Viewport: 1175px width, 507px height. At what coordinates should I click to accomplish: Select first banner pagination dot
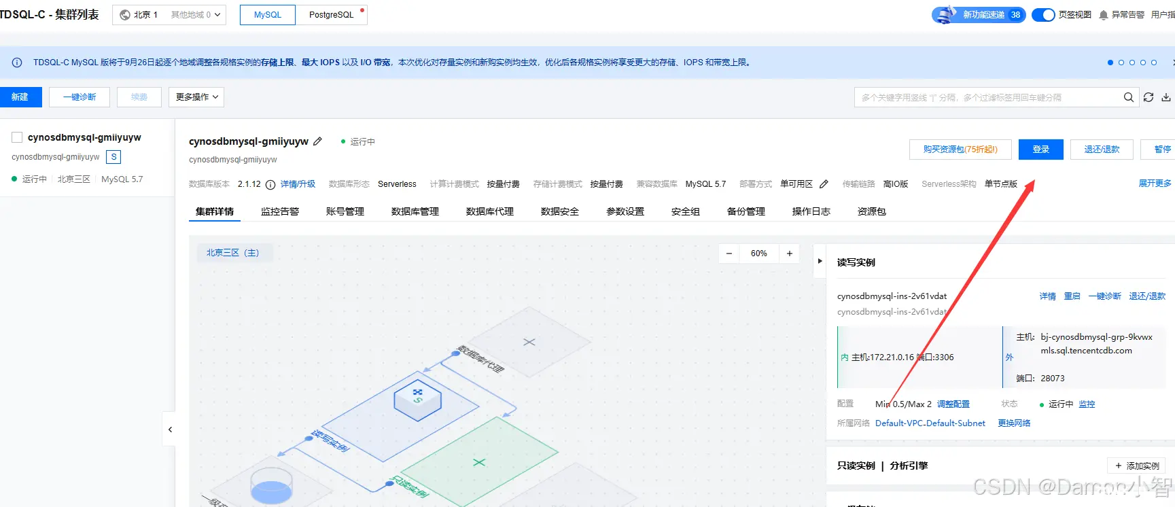[x=1110, y=63]
